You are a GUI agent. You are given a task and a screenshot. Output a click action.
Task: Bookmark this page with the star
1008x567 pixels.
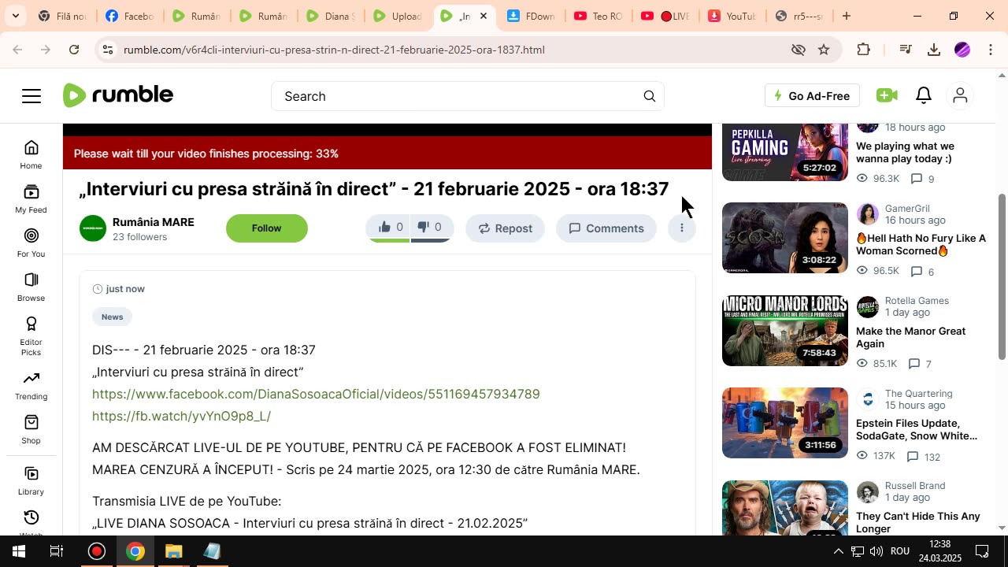pyautogui.click(x=824, y=50)
